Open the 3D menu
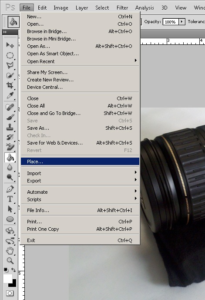The image size is (205, 300). click(164, 8)
